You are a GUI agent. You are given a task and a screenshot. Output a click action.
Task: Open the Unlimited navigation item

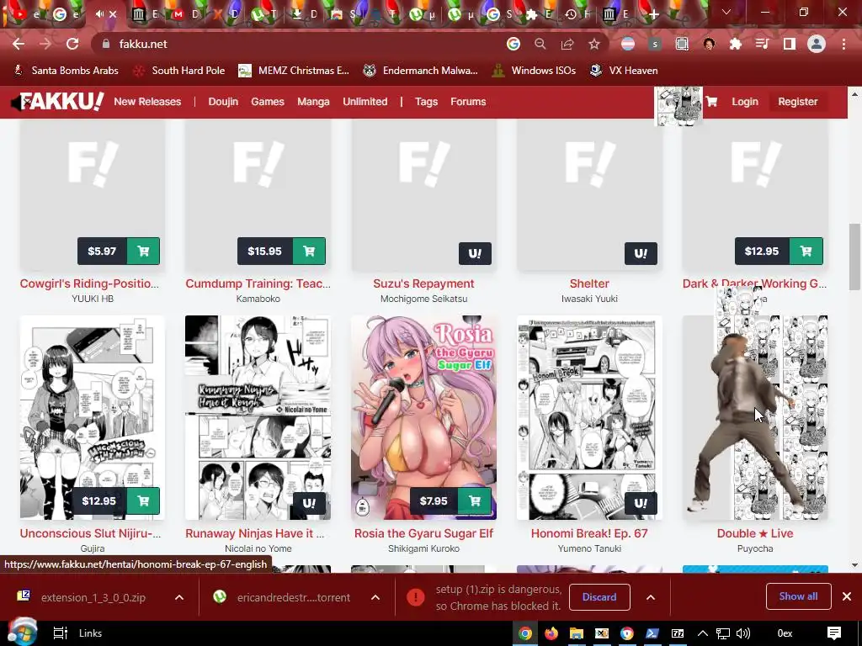click(x=365, y=102)
